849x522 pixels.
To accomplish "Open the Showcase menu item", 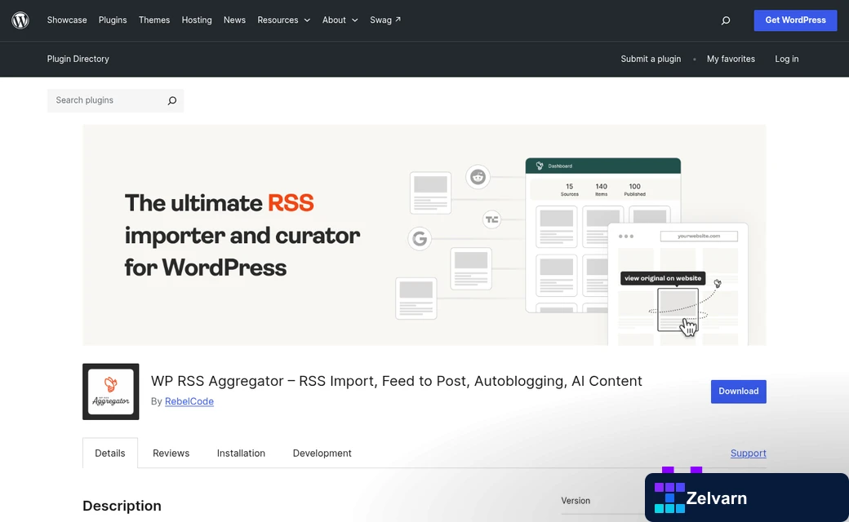I will (67, 20).
